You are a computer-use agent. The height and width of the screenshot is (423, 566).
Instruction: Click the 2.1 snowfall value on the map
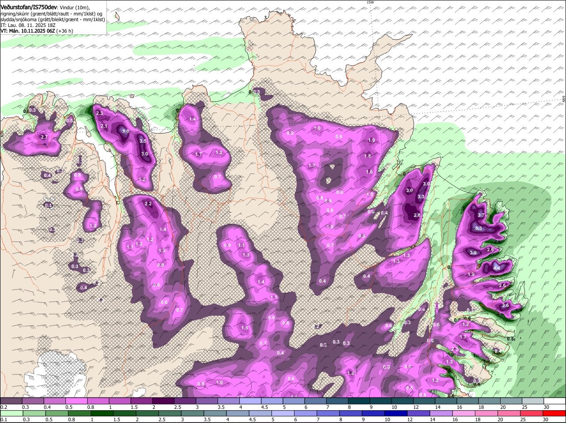point(104,126)
